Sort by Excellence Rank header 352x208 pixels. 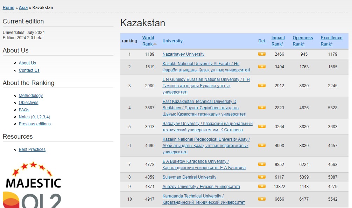(331, 41)
